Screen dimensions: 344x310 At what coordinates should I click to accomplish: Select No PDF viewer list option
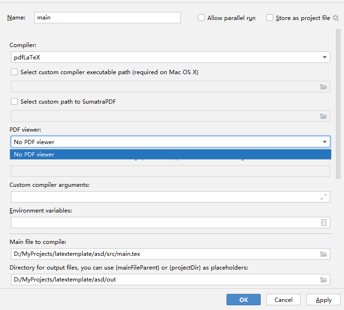170,155
